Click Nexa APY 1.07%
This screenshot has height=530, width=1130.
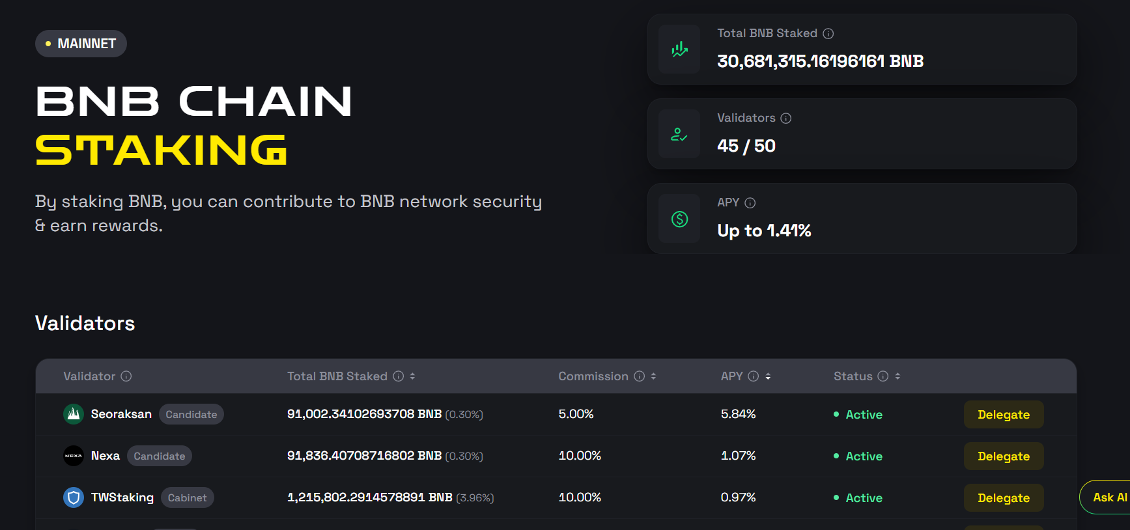tap(738, 456)
